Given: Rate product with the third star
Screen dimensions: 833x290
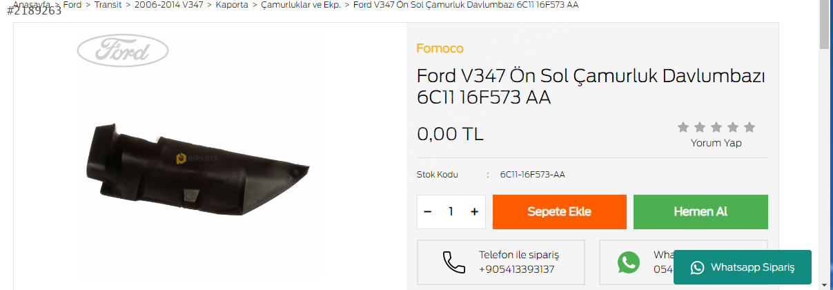Looking at the screenshot, I should coord(716,127).
